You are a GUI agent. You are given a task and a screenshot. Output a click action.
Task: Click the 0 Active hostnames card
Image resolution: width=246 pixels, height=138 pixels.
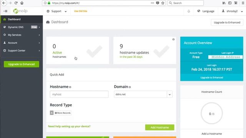tap(78, 50)
